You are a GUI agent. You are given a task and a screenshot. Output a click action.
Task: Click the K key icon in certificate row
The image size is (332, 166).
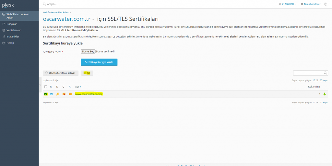click(58, 94)
